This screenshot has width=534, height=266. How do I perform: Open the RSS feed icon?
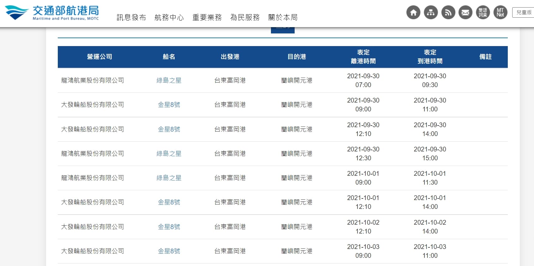click(x=448, y=13)
